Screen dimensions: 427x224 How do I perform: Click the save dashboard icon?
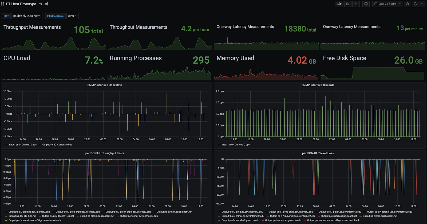point(348,4)
